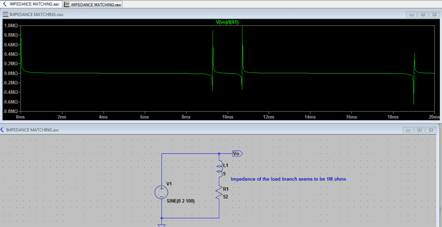Click the 1.0MΩ label on vertical axis

(x=10, y=26)
